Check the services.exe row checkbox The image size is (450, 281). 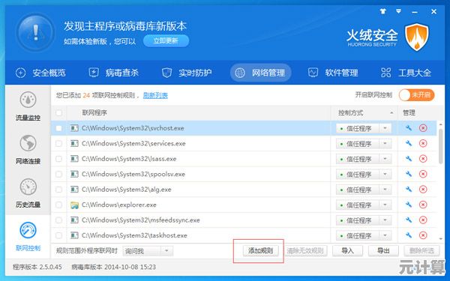[x=58, y=143]
